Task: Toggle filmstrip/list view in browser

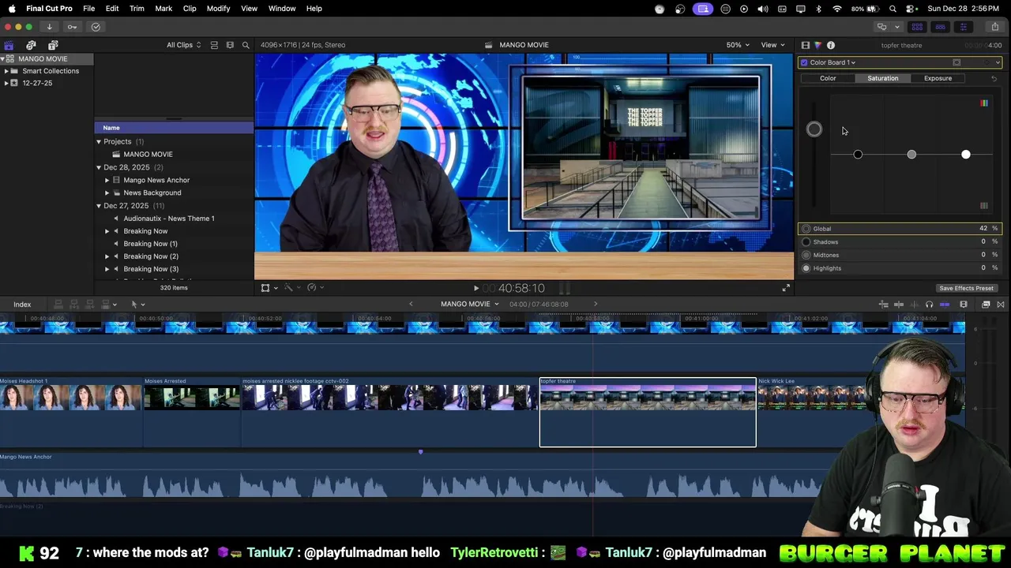Action: tap(214, 45)
